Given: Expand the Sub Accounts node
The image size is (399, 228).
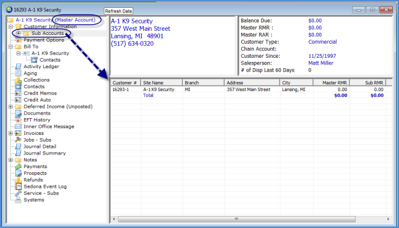Looking at the screenshot, I should (18, 33).
